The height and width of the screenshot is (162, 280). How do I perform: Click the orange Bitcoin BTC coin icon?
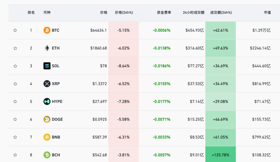pyautogui.click(x=47, y=30)
